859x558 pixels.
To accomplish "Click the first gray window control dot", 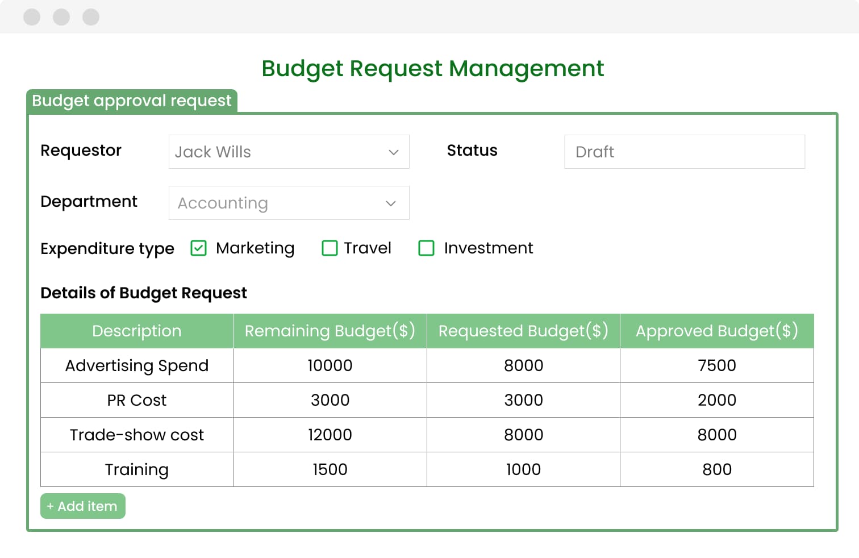I will (32, 17).
